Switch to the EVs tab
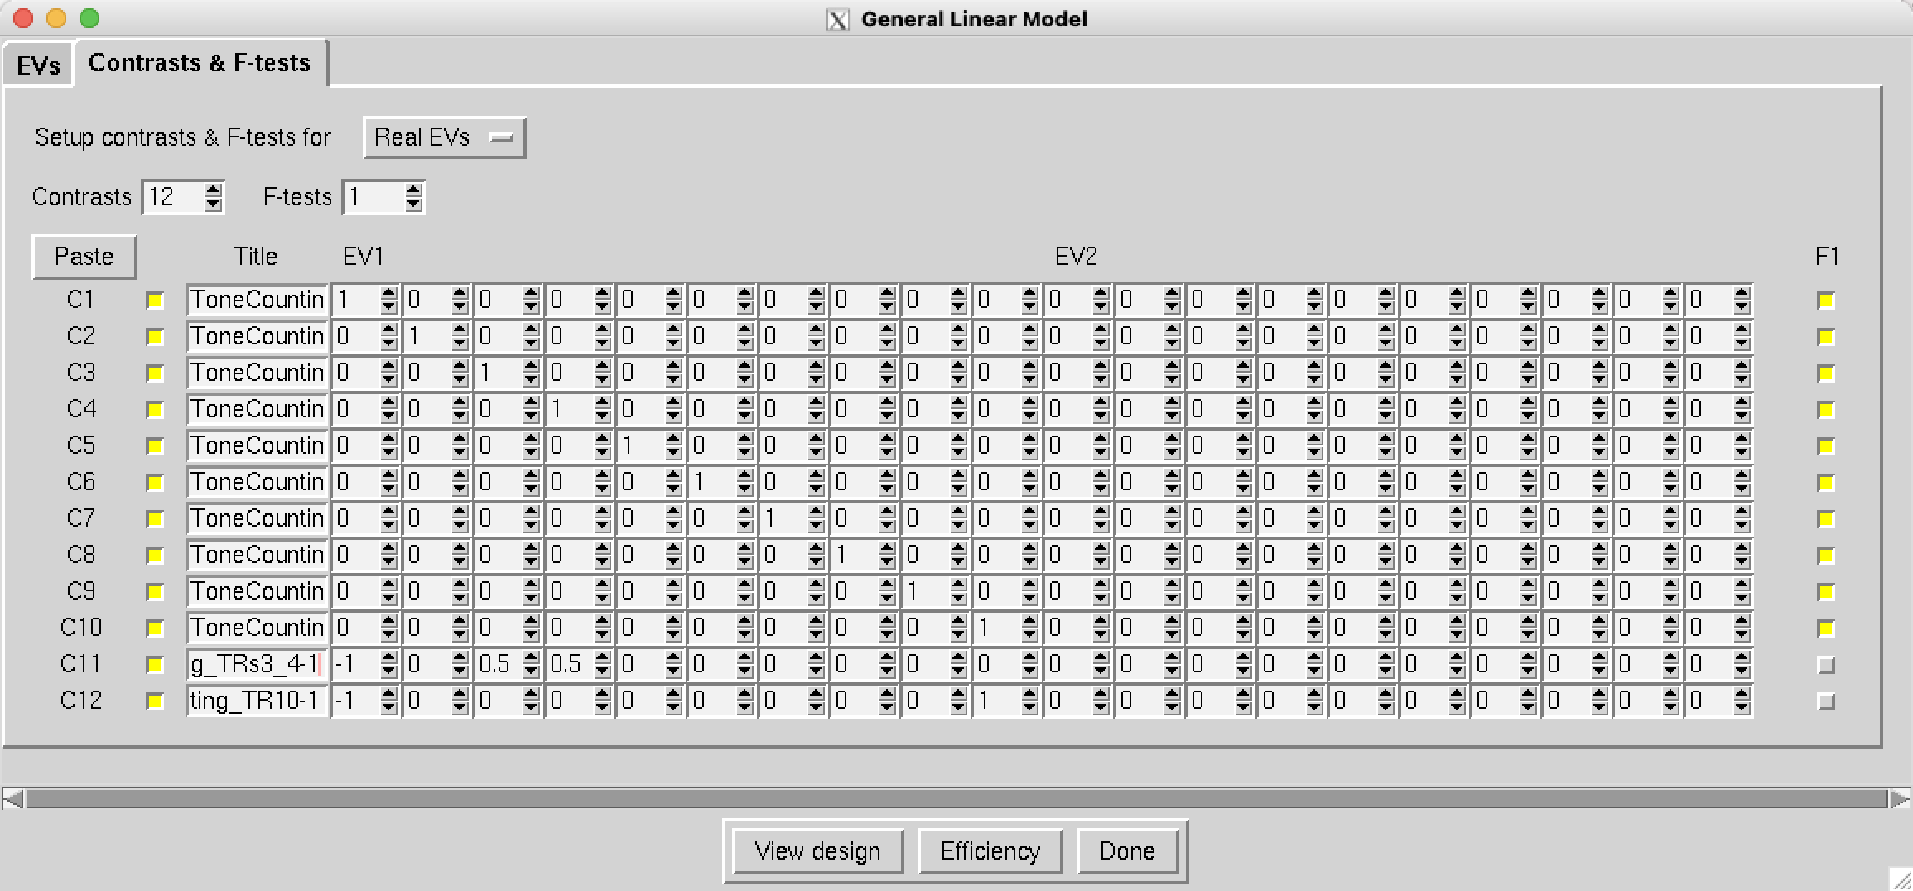The width and height of the screenshot is (1913, 891). pyautogui.click(x=38, y=65)
